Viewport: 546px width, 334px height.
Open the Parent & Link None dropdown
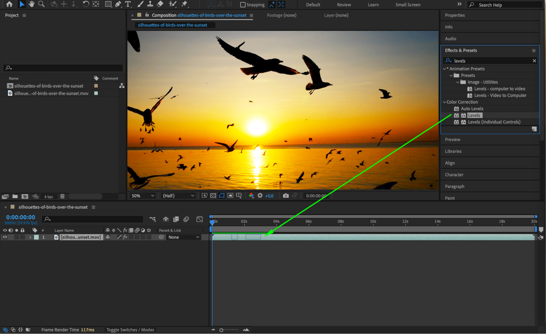click(x=184, y=237)
